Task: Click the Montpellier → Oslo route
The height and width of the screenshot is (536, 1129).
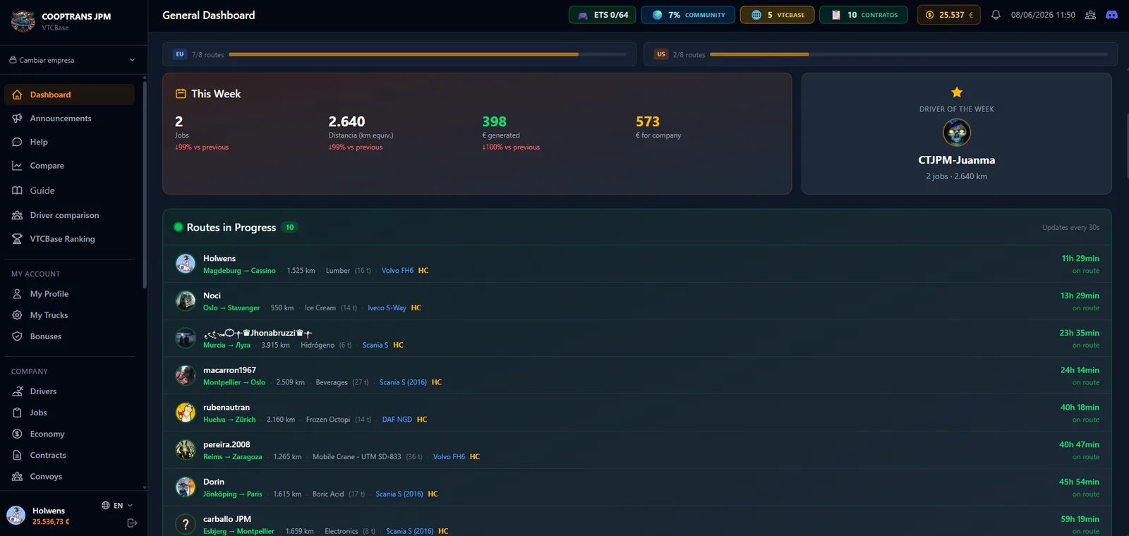Action: pyautogui.click(x=234, y=382)
